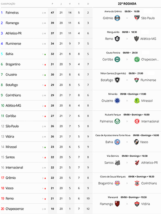The height and width of the screenshot is (214, 161).
Task: Open the Fluminense crest in the fixtures
Action: click(x=137, y=80)
